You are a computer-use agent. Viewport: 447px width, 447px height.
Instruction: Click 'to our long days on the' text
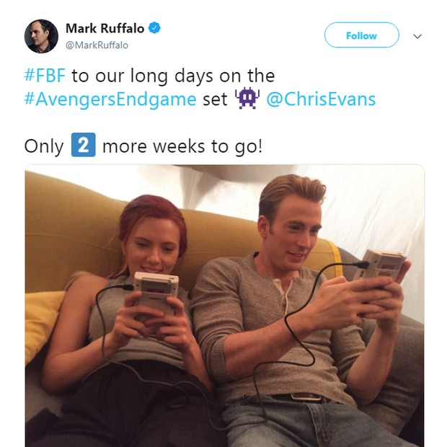point(173,76)
